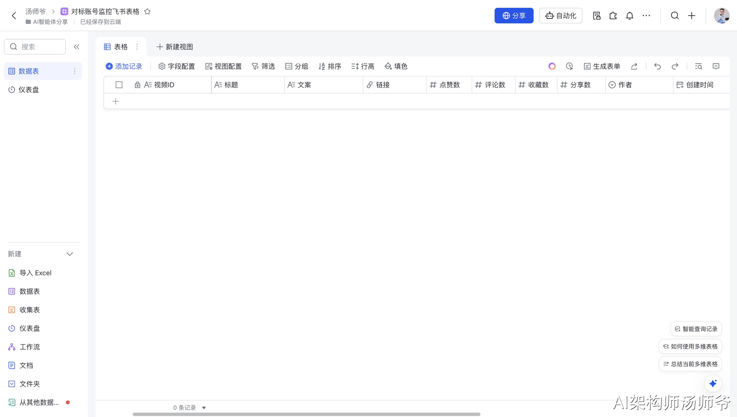Open the comments icon in toolbar
Image resolution: width=737 pixels, height=417 pixels.
pyautogui.click(x=716, y=66)
